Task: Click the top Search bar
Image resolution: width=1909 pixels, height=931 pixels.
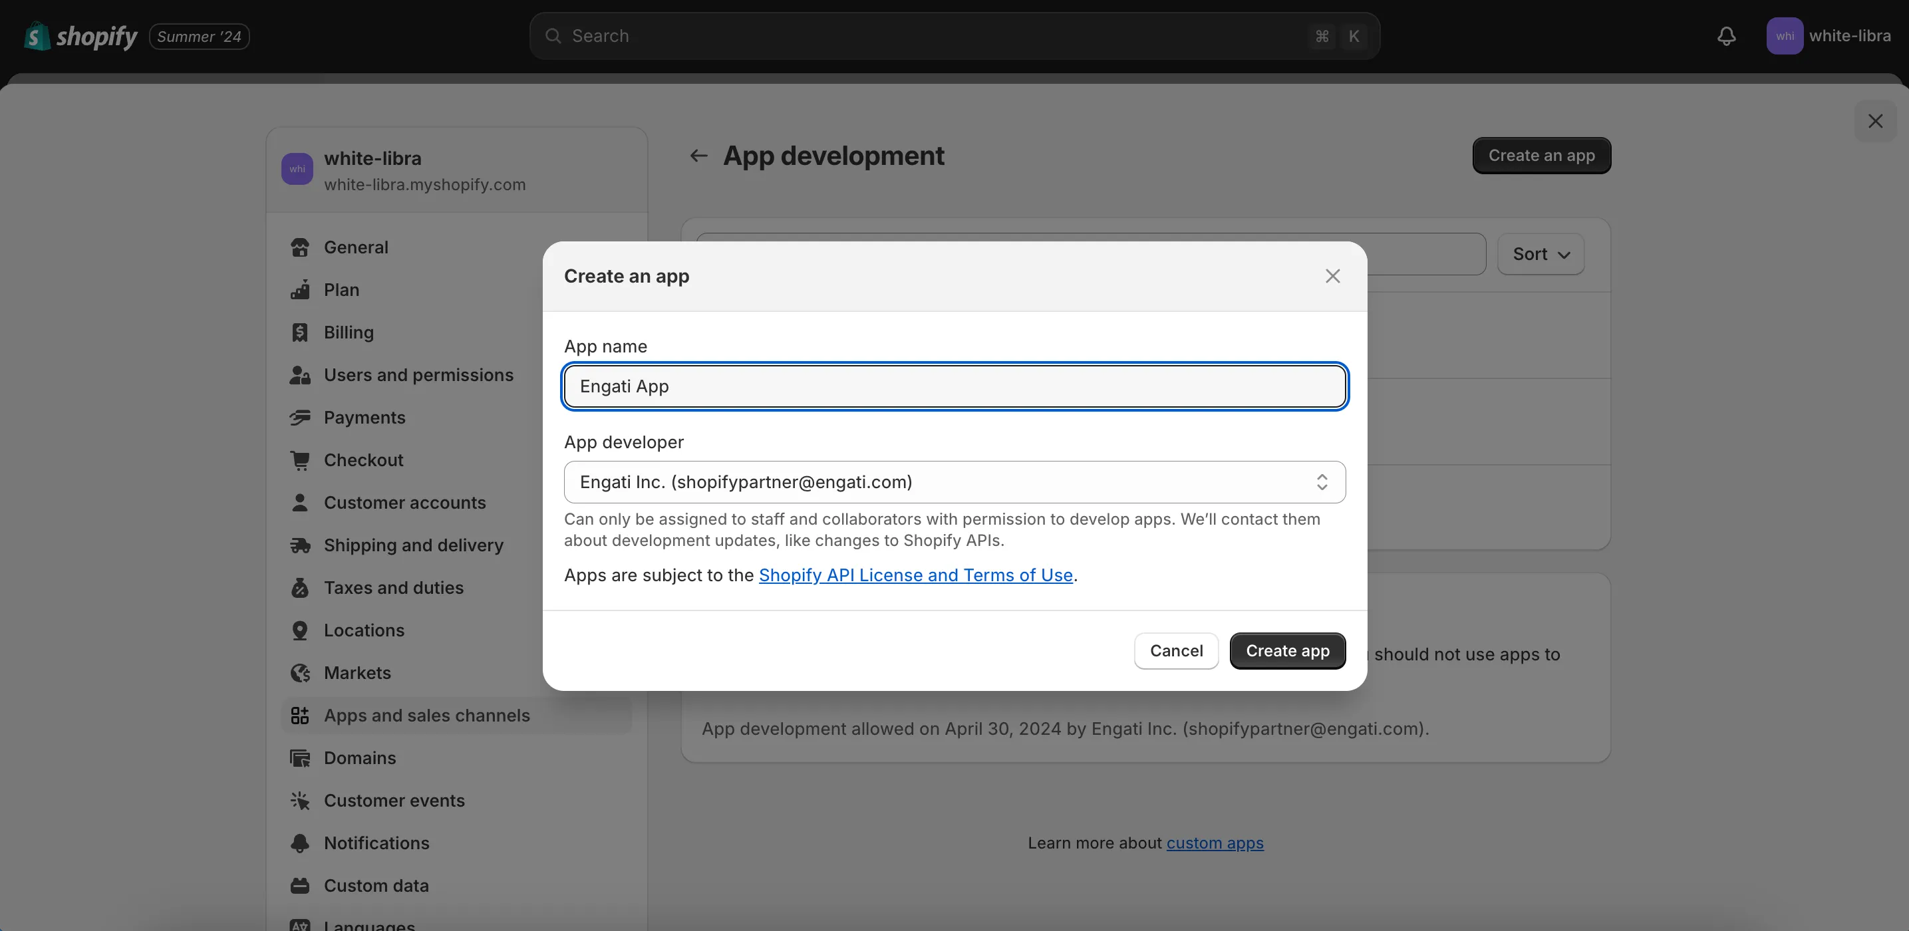Action: point(954,37)
